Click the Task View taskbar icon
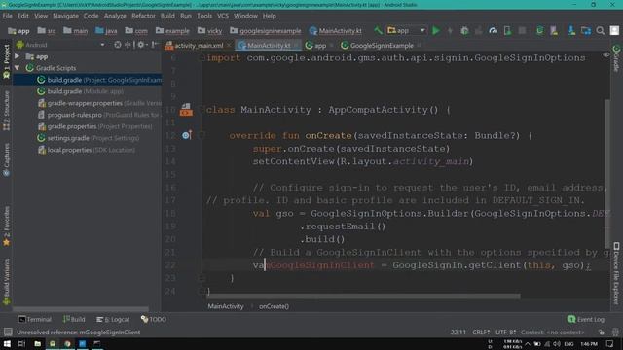This screenshot has height=350, width=623. (21, 343)
